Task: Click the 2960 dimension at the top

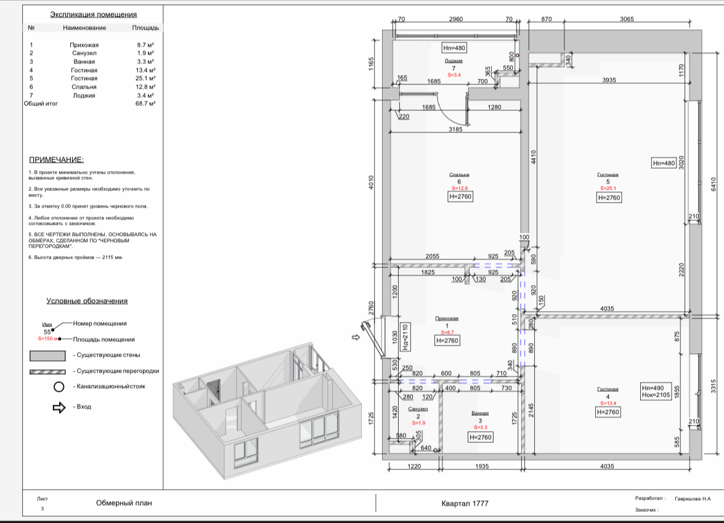Action: point(456,19)
